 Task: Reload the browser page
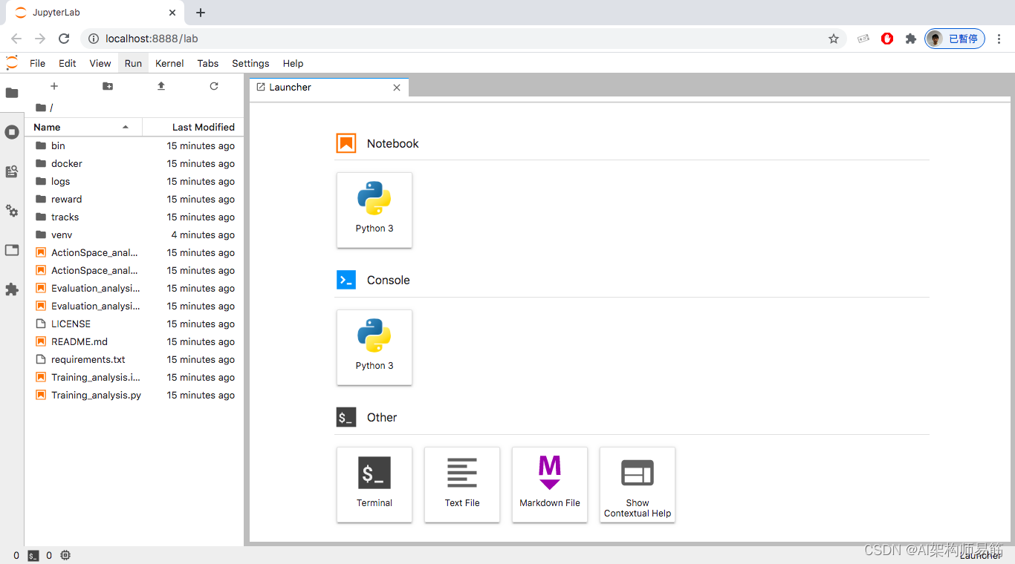click(x=64, y=39)
